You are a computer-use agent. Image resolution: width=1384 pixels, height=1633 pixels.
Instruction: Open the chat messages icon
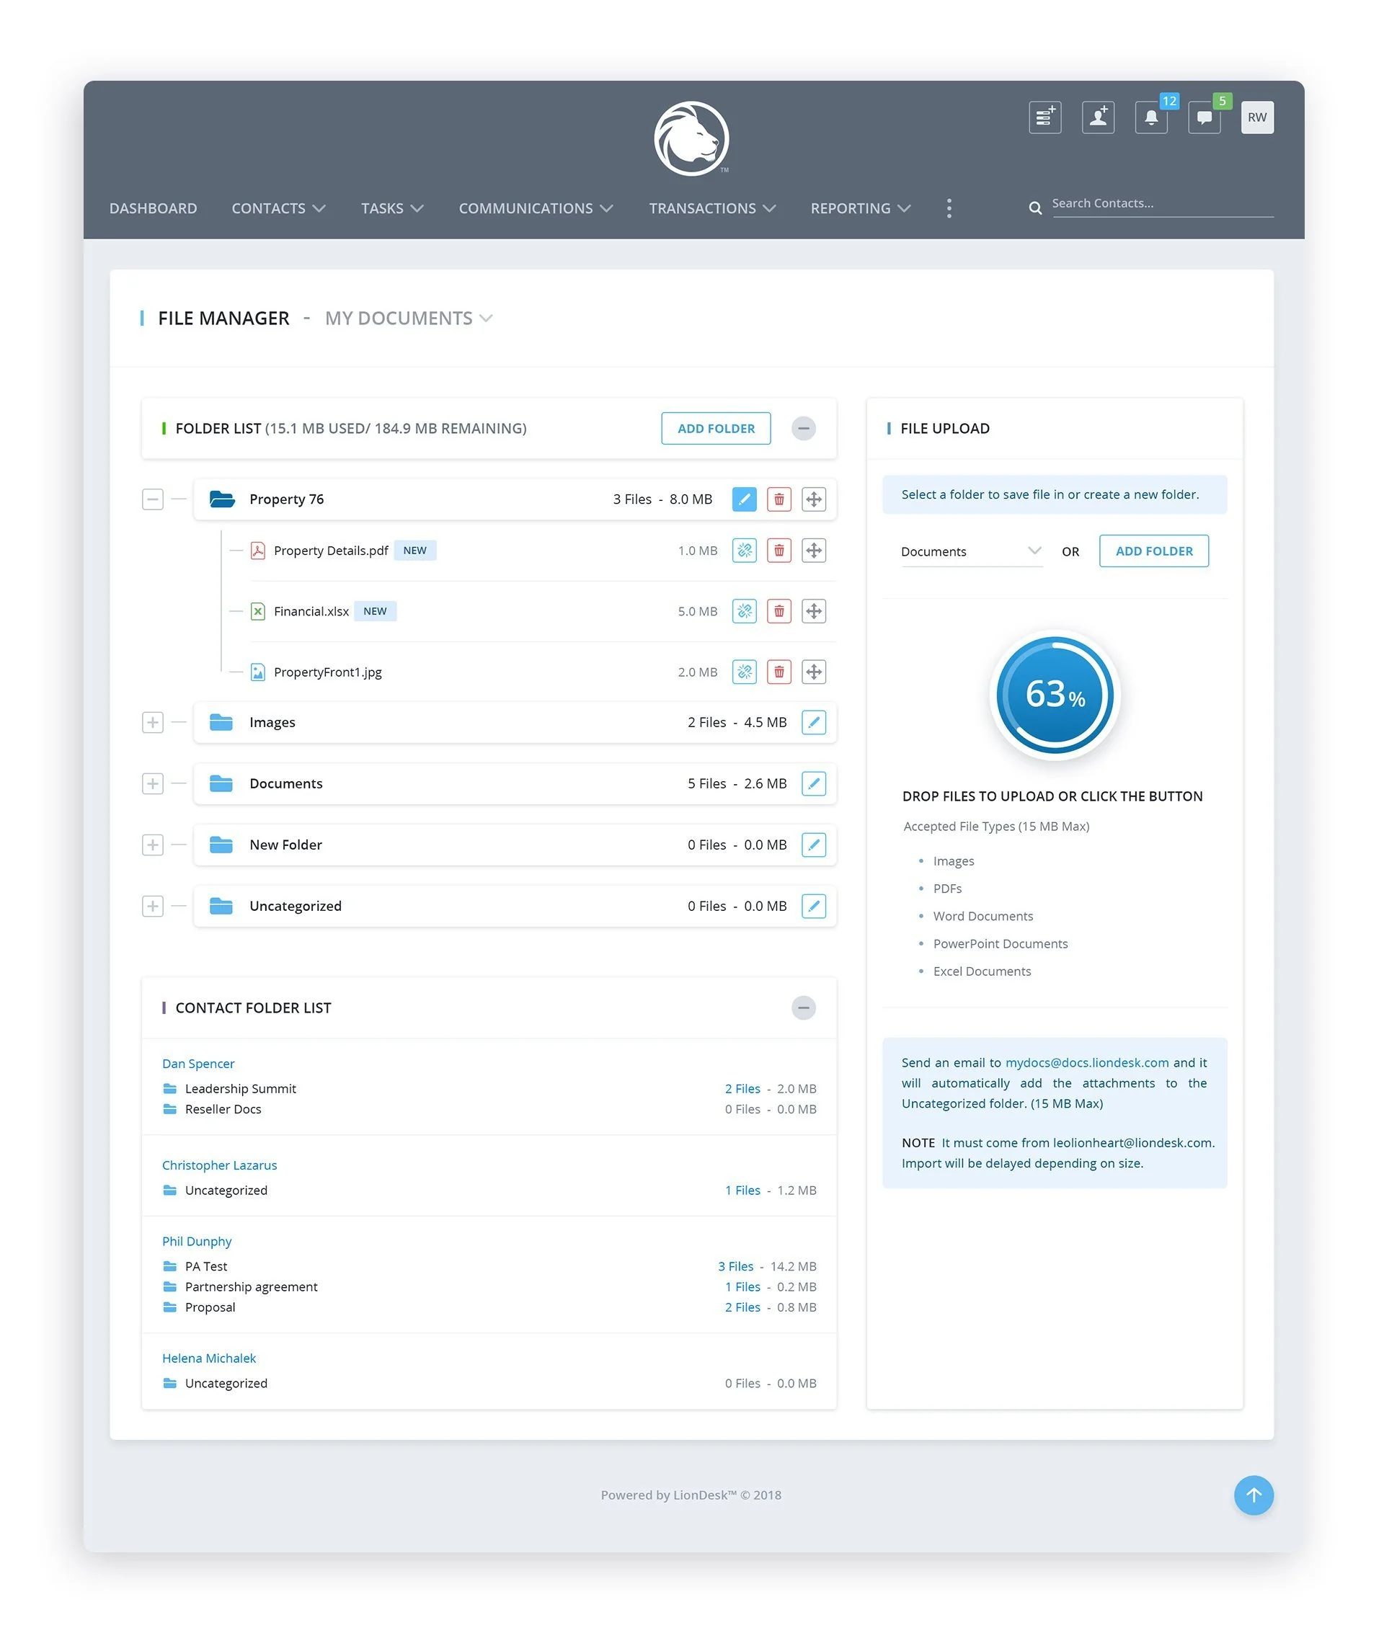[x=1204, y=117]
